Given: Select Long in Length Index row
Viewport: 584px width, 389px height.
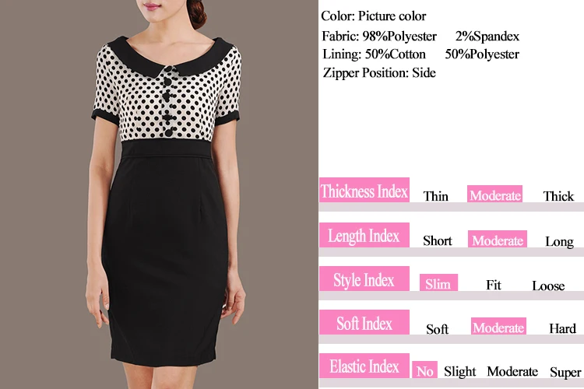Looking at the screenshot, I should pyautogui.click(x=559, y=242).
